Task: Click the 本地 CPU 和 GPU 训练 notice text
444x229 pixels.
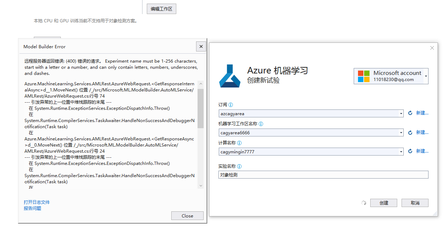Action: click(86, 21)
